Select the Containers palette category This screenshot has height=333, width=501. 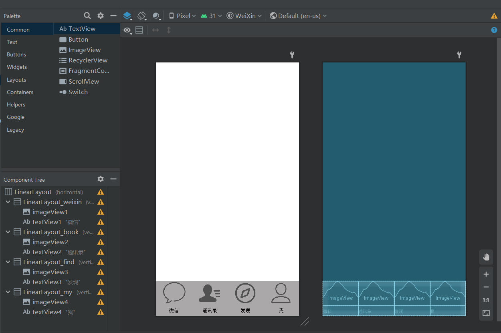tap(27, 92)
